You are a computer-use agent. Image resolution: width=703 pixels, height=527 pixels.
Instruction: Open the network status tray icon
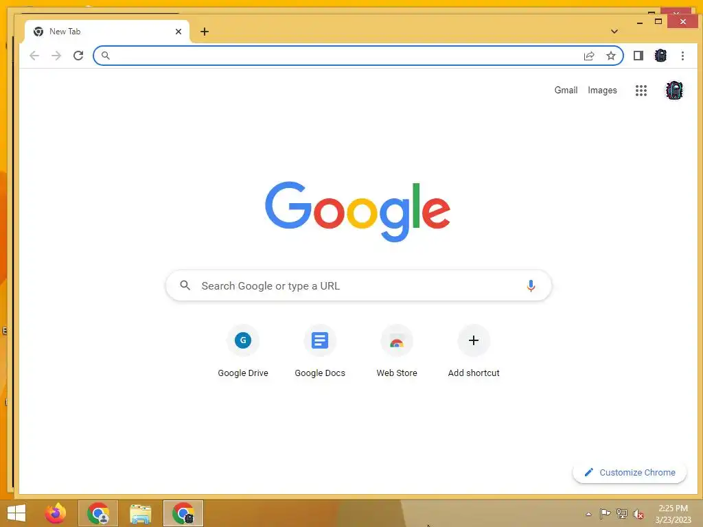(622, 514)
